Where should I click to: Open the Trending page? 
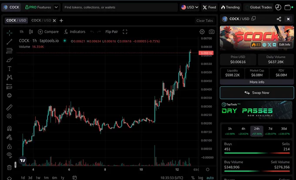230,7
